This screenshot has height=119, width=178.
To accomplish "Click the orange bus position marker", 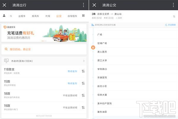I will pyautogui.click(x=93, y=47).
